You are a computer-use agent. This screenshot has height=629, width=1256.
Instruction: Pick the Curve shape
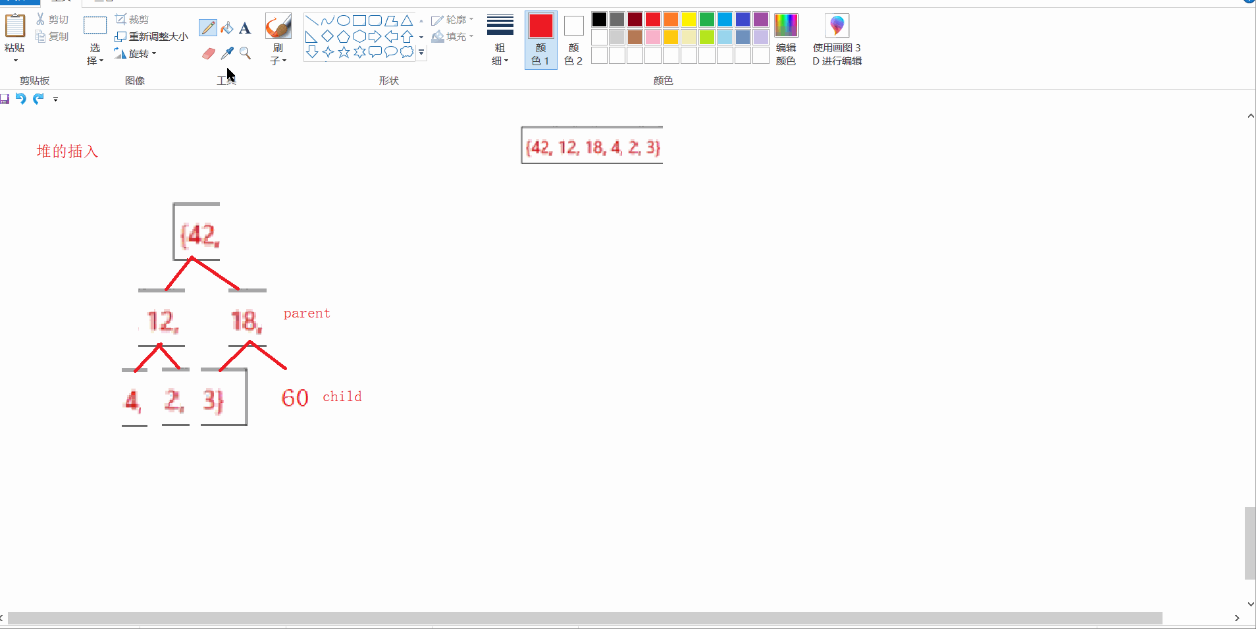click(x=328, y=20)
